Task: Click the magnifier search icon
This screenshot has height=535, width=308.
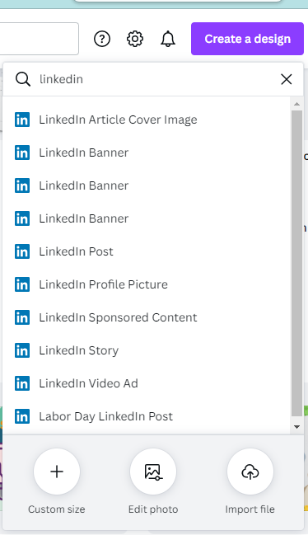Action: 23,79
